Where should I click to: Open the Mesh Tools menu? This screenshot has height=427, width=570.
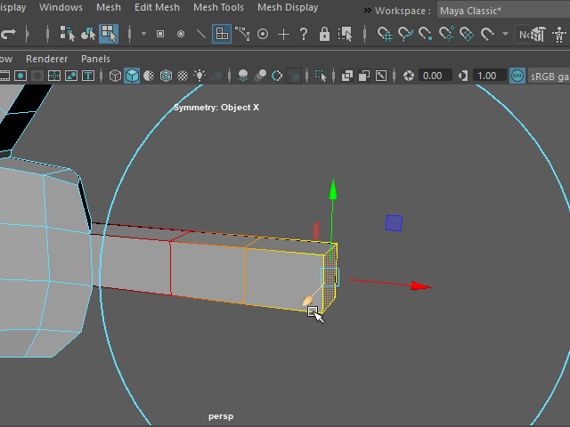(x=218, y=7)
